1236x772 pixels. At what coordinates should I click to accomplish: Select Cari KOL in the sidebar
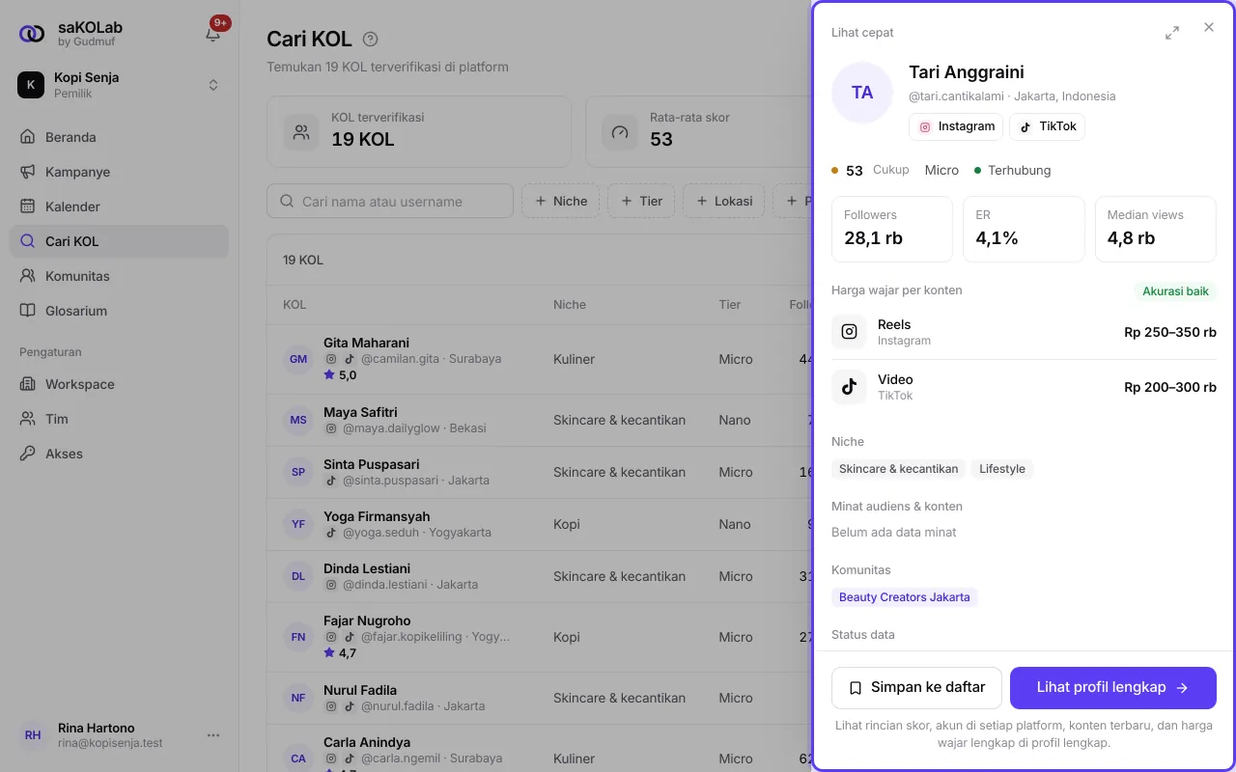tap(120, 241)
